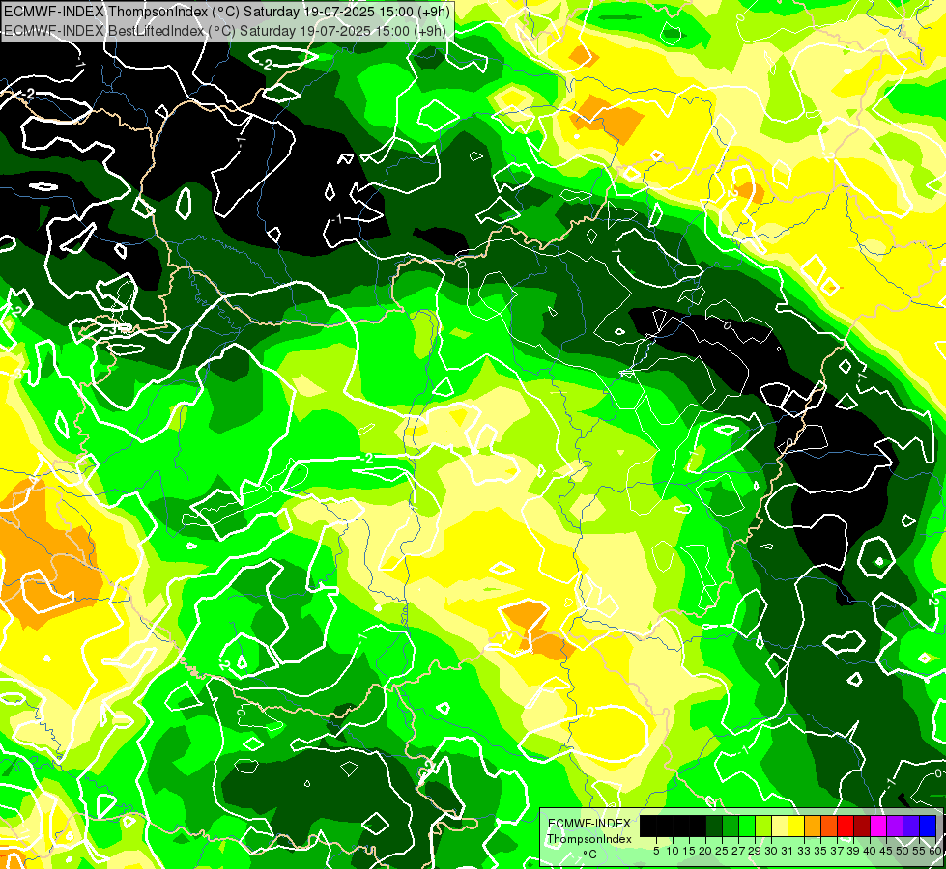Image resolution: width=946 pixels, height=869 pixels.
Task: Pick the orange 33–35 legend swatch
Action: point(813,826)
